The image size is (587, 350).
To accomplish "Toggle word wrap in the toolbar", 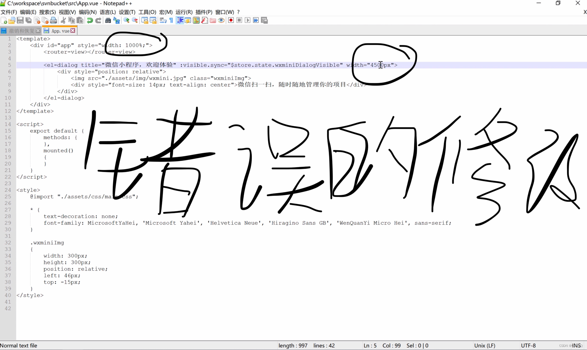I will click(163, 20).
